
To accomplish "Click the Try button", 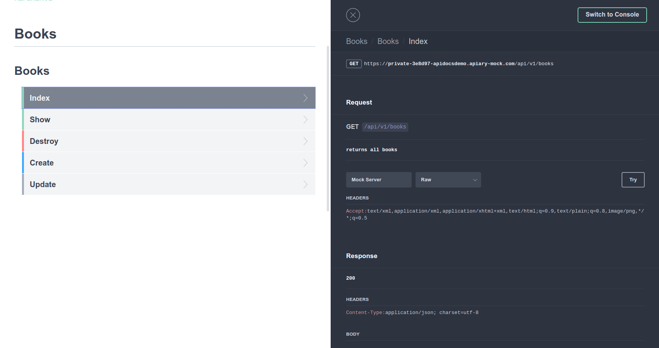I will click(633, 180).
